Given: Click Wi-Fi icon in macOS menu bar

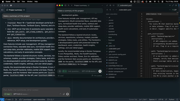Looking at the screenshot, I should pyautogui.click(x=155, y=2).
